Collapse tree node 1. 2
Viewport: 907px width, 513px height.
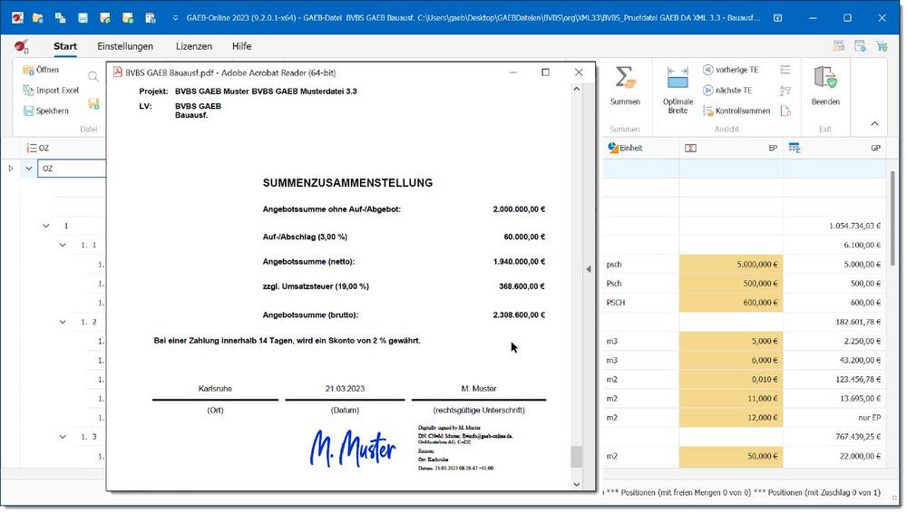click(x=63, y=322)
